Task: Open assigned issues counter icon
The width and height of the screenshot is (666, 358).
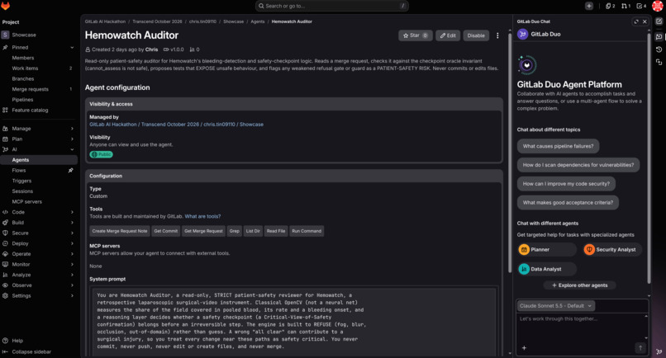Action: 610,6
